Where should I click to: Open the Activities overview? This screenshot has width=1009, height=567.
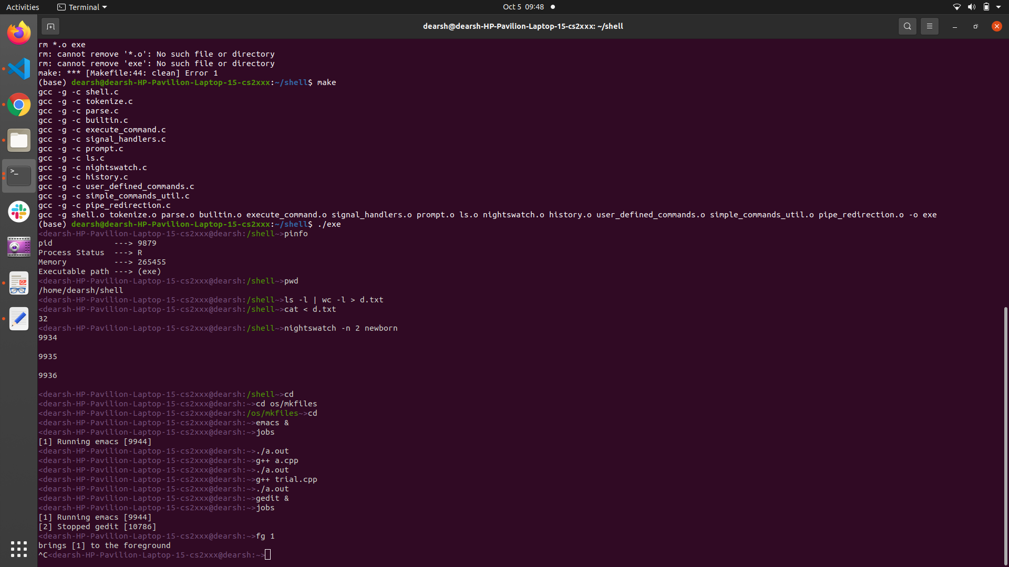[23, 7]
